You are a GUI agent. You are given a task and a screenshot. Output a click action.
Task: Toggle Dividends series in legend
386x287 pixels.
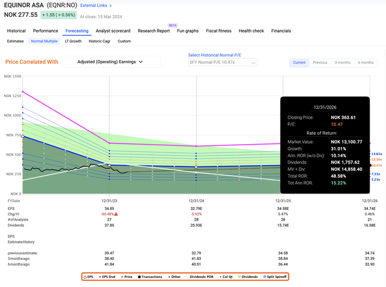coord(248,277)
